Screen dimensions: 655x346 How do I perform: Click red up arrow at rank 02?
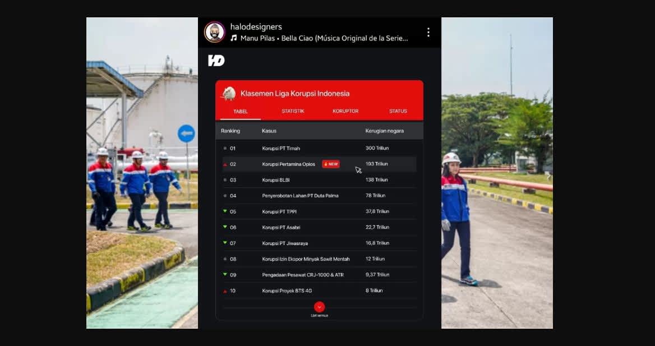coord(225,165)
